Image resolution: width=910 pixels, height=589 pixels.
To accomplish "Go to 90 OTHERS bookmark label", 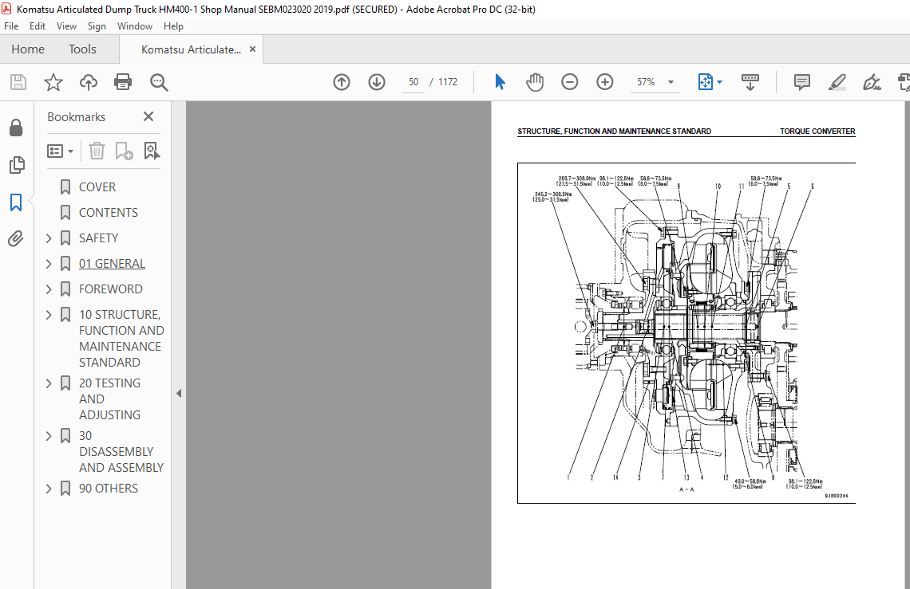I will point(109,489).
